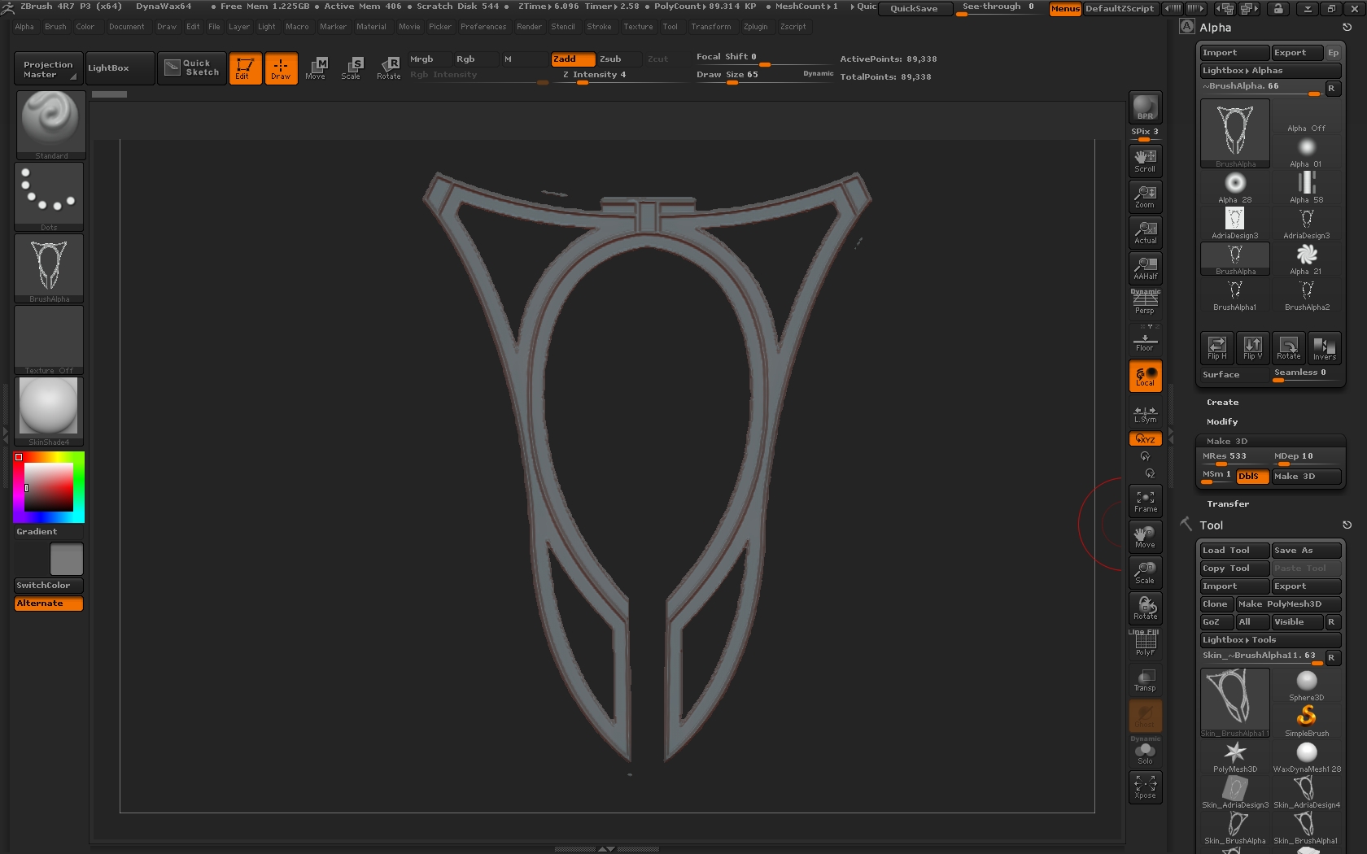Click the Load Tool button
1367x854 pixels.
(x=1234, y=551)
